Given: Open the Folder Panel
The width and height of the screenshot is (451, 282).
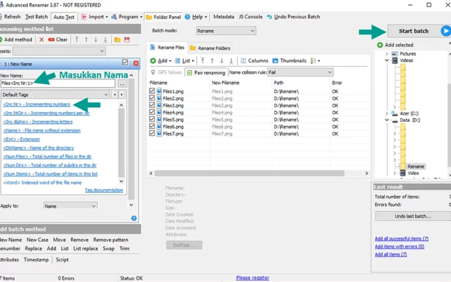Looking at the screenshot, I should 163,17.
